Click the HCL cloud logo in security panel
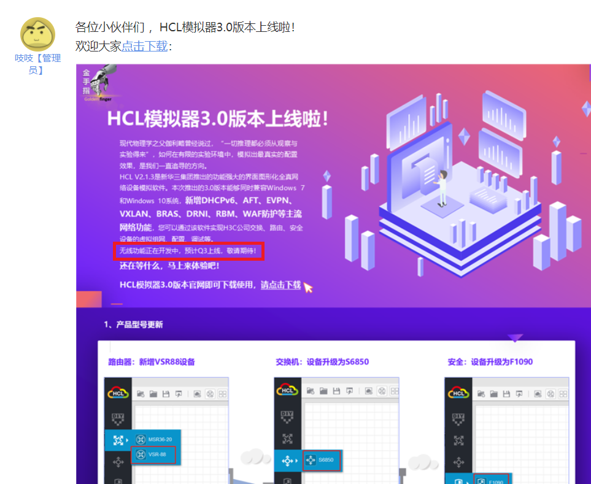Viewport: 591px width, 484px height. point(458,393)
